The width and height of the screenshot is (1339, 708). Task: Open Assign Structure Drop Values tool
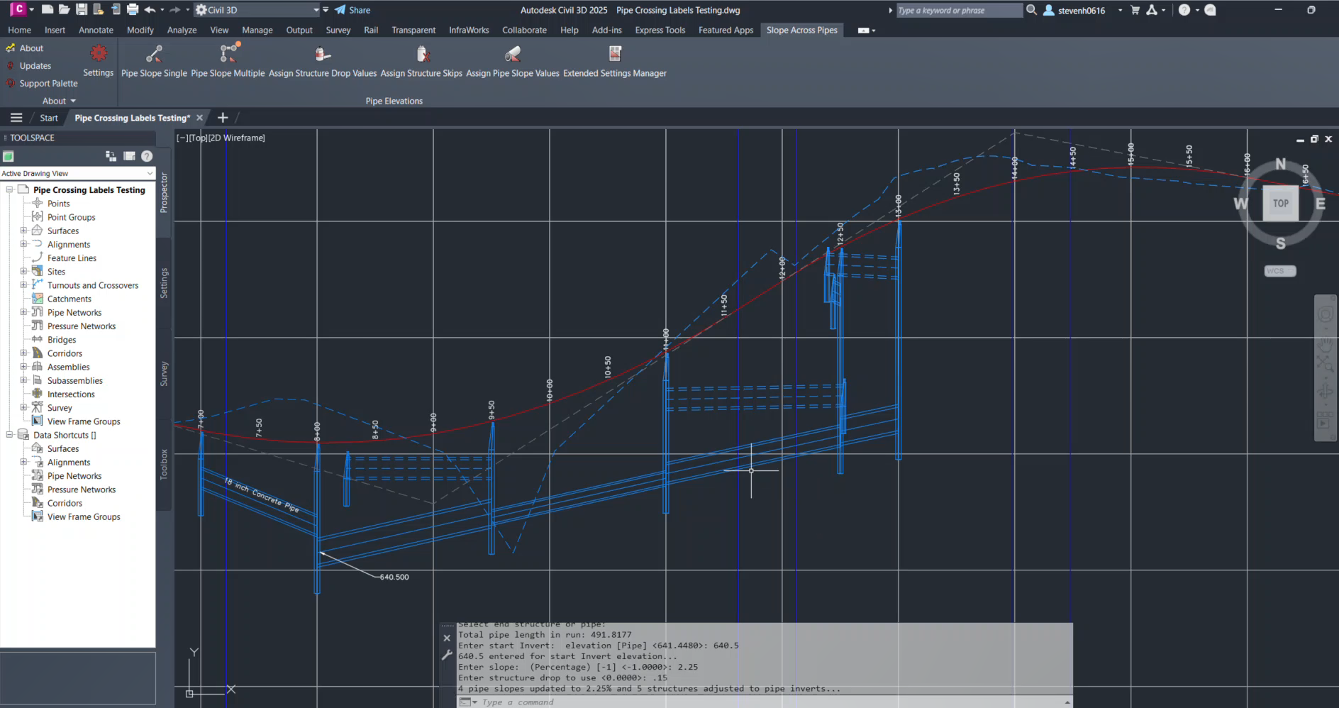point(323,61)
